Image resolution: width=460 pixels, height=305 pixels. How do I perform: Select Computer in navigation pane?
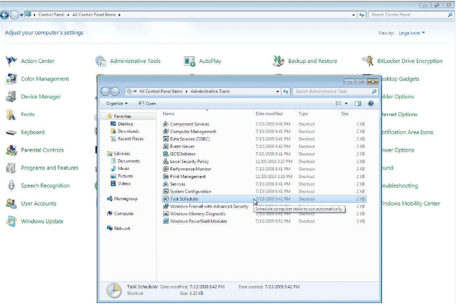(124, 214)
